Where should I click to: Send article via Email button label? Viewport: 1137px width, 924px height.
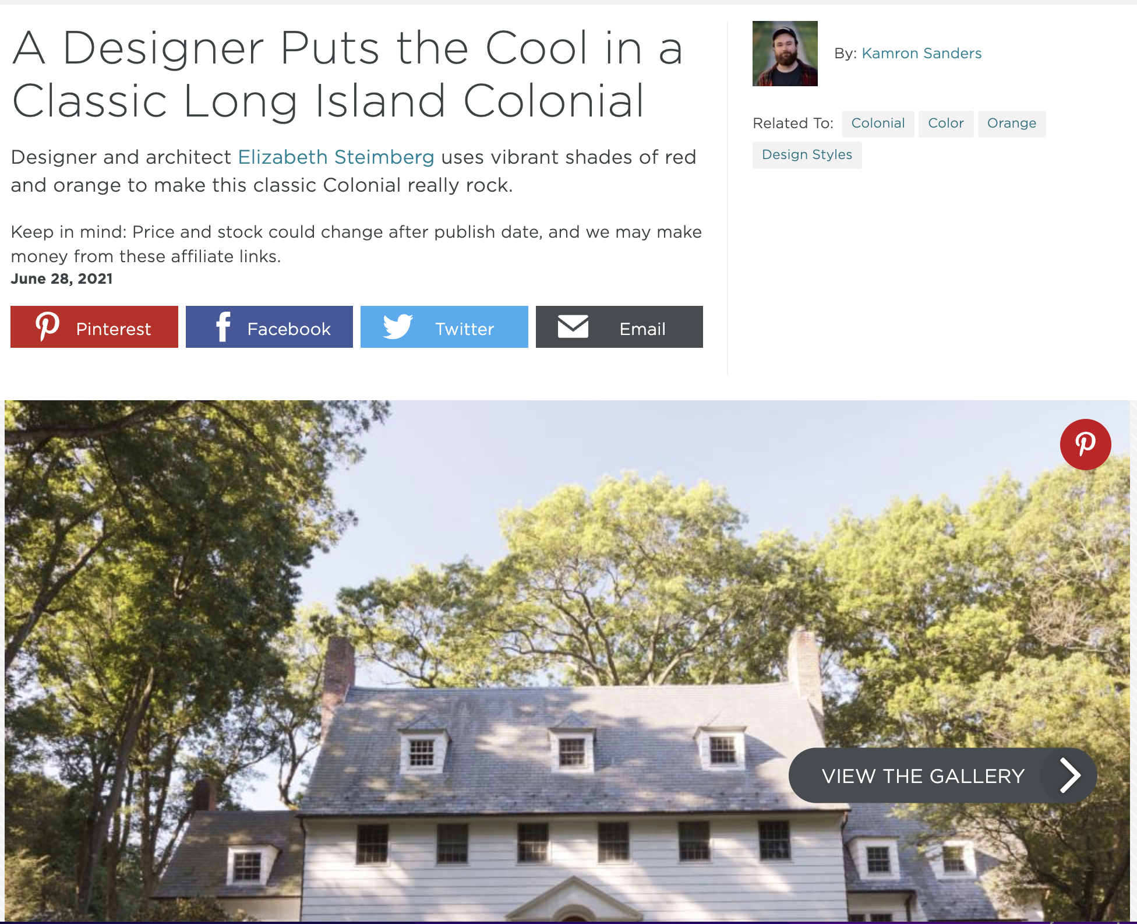[x=642, y=329]
